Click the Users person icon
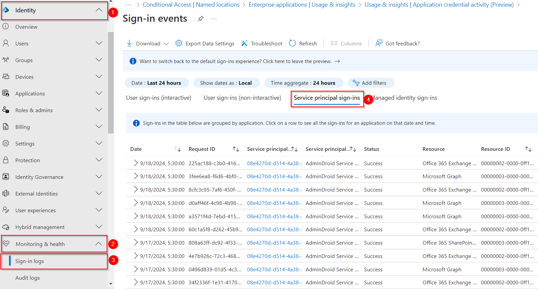 pos(6,43)
